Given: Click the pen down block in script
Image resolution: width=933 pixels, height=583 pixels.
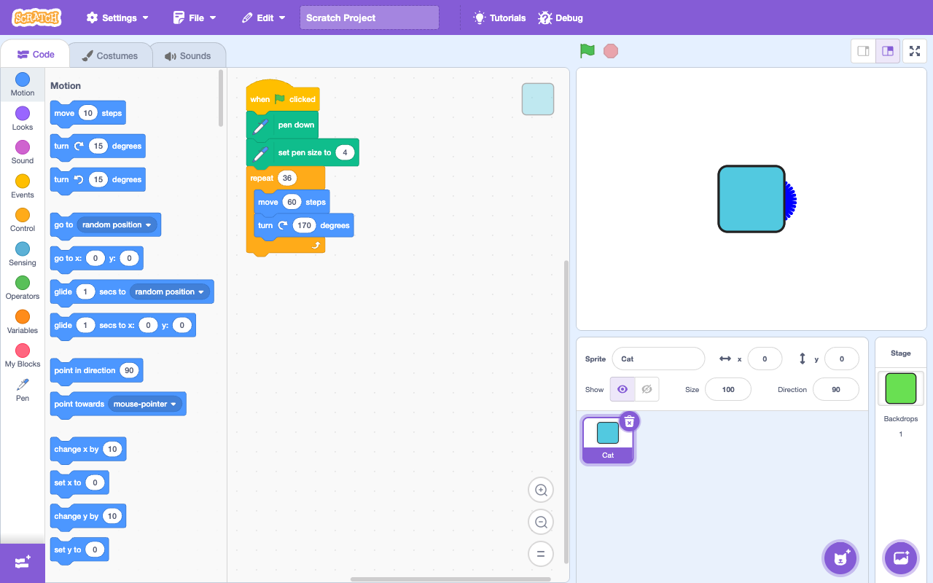Looking at the screenshot, I should (283, 125).
